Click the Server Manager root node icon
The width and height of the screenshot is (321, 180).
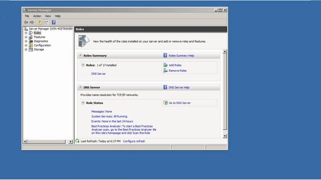pos(26,28)
